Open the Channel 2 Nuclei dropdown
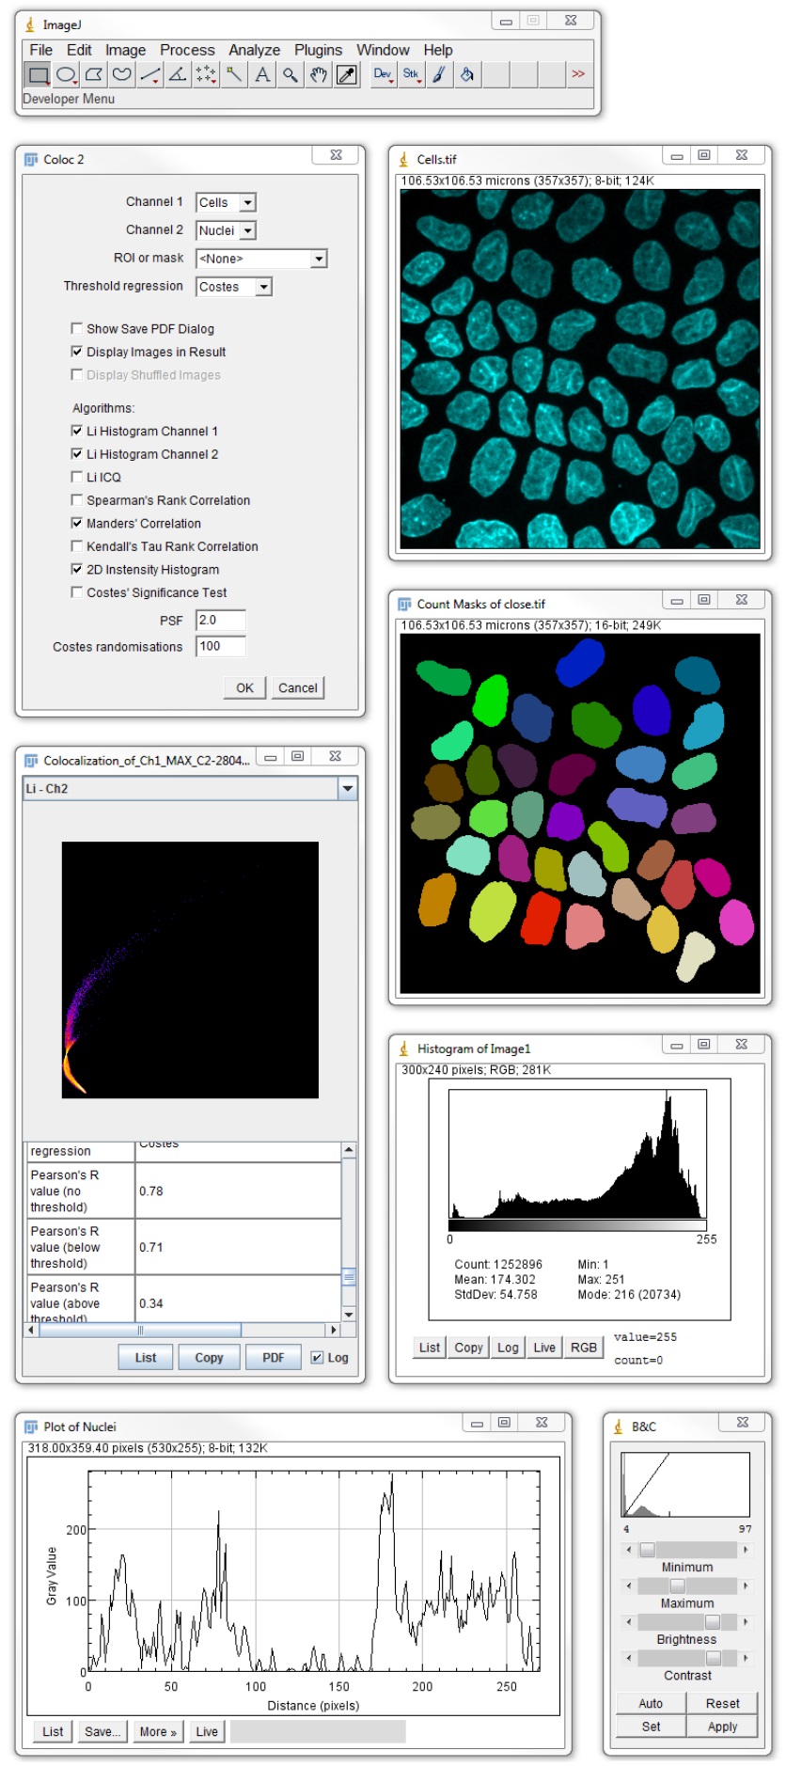The width and height of the screenshot is (786, 1766). [226, 230]
